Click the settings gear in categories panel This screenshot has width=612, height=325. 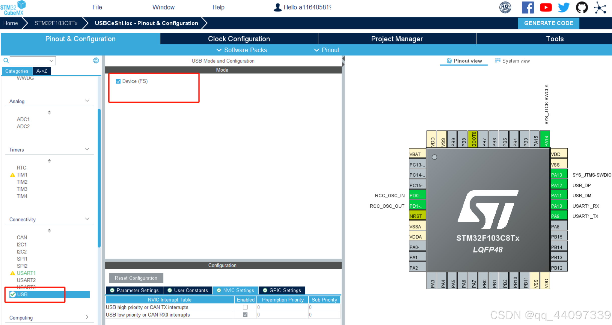coord(96,60)
